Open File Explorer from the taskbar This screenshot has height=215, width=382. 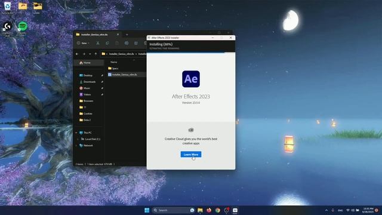pos(200,210)
